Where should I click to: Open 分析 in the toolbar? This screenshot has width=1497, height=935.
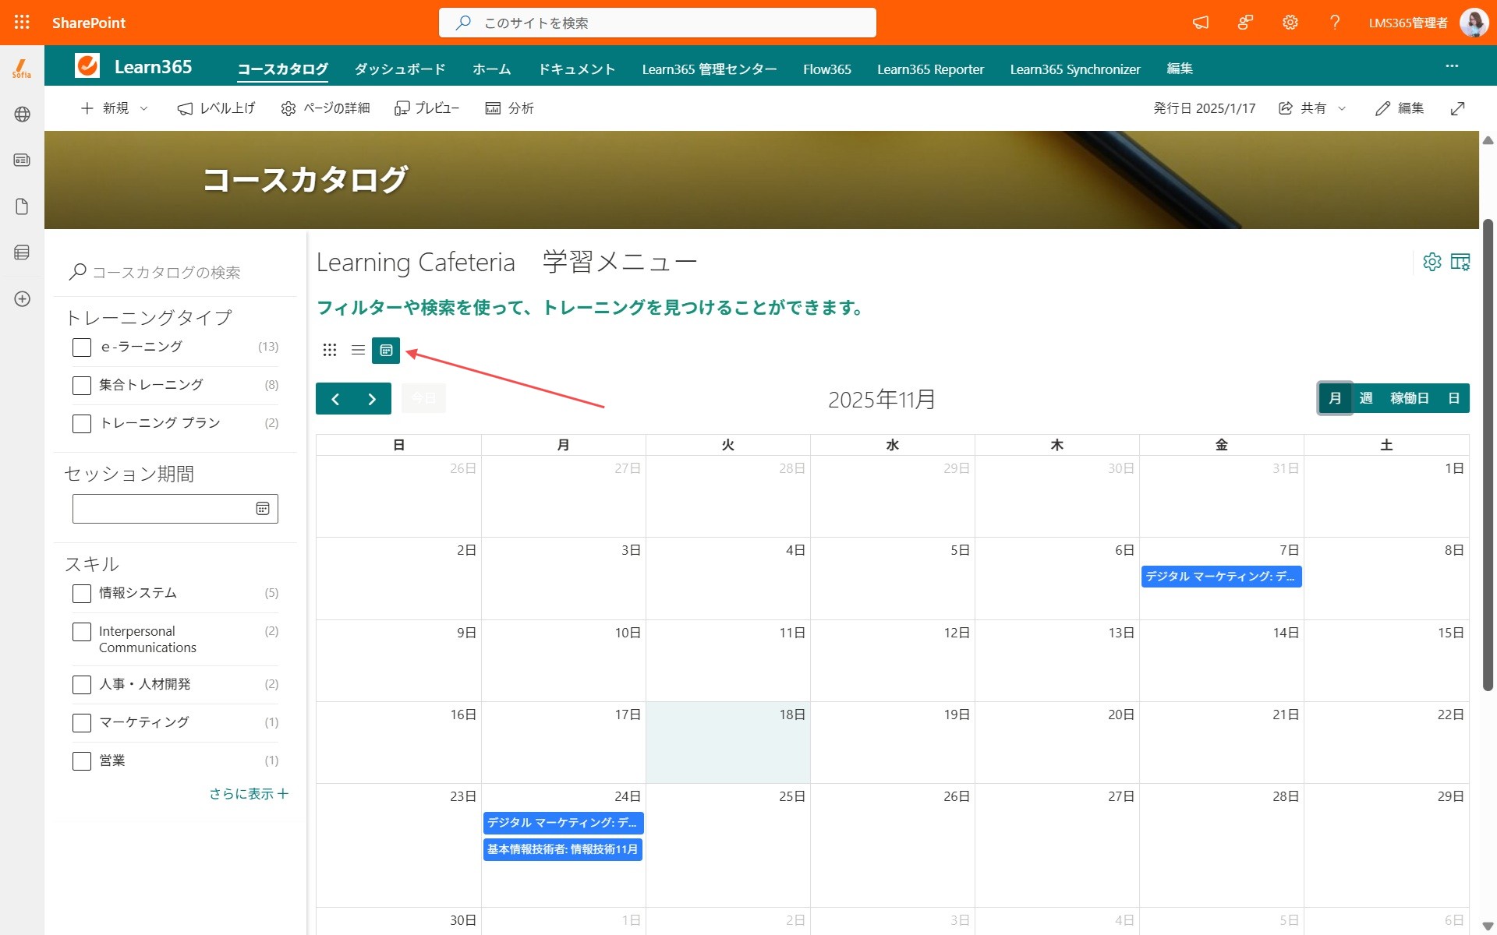(510, 108)
